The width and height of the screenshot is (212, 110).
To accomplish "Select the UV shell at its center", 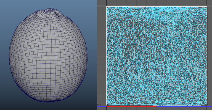I will click(157, 56).
